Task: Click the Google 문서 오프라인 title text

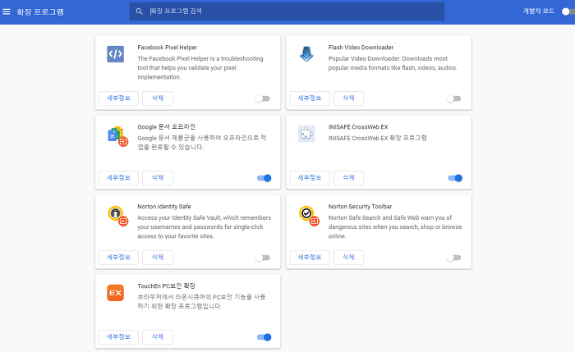Action: [167, 126]
